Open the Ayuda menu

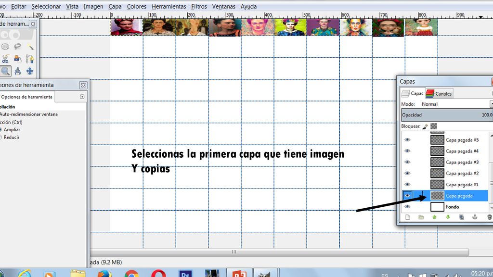click(249, 6)
